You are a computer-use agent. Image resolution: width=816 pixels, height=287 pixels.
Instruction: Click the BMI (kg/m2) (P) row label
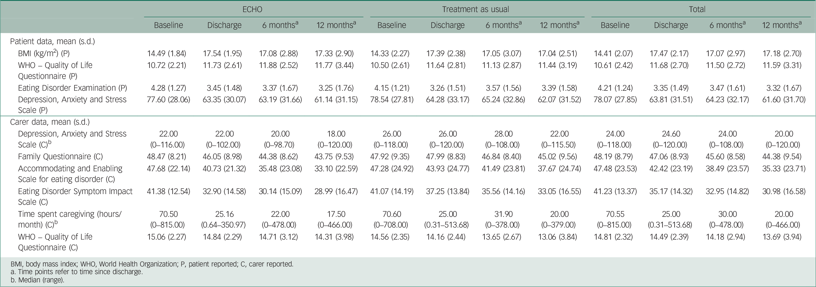coord(44,53)
